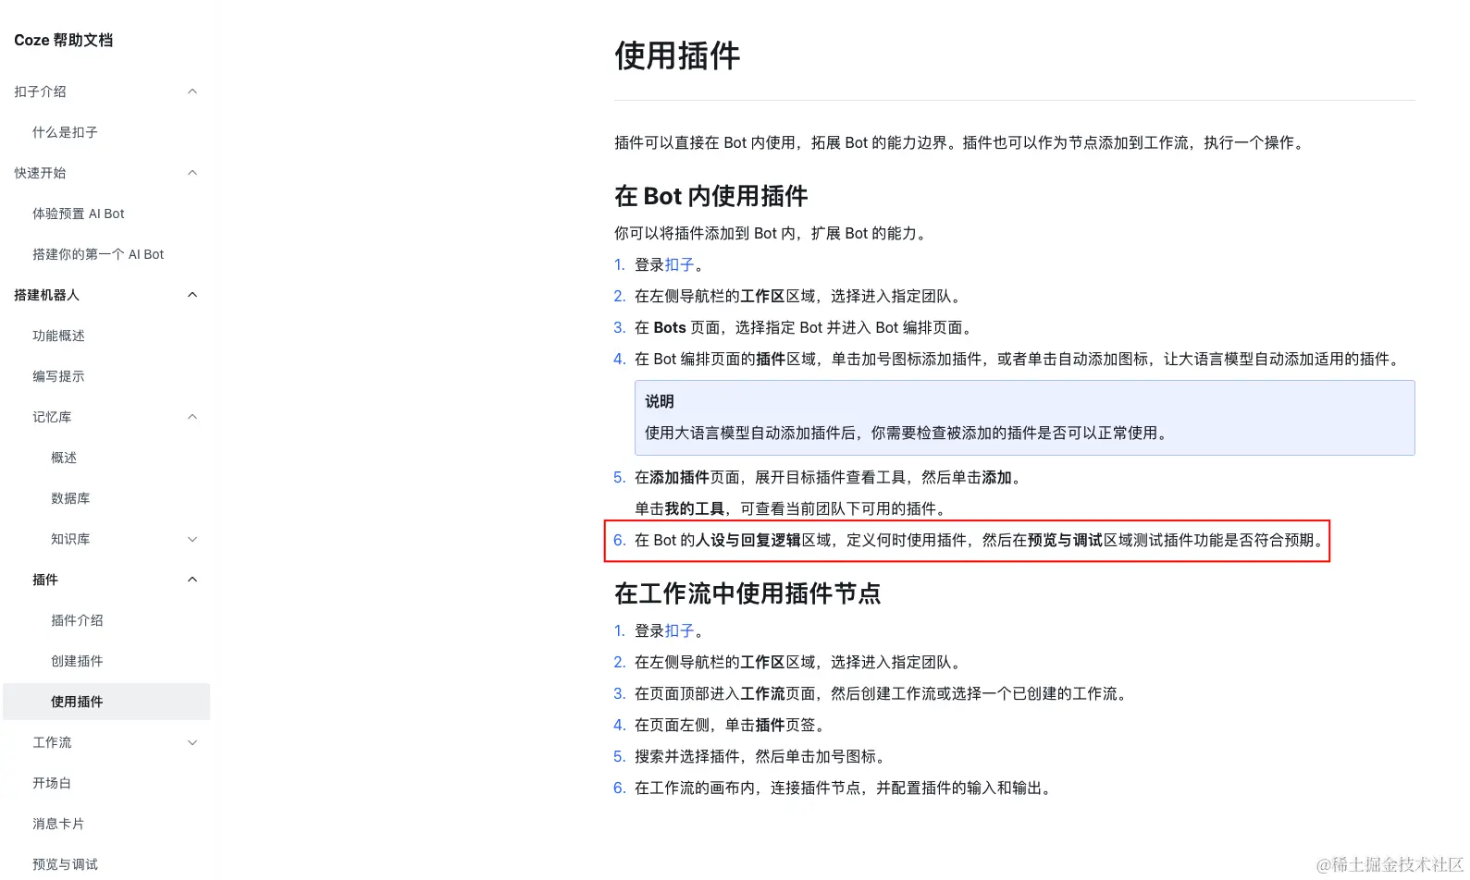Click workflow step 4 text 在页面左侧
1470x880 pixels.
point(672,725)
